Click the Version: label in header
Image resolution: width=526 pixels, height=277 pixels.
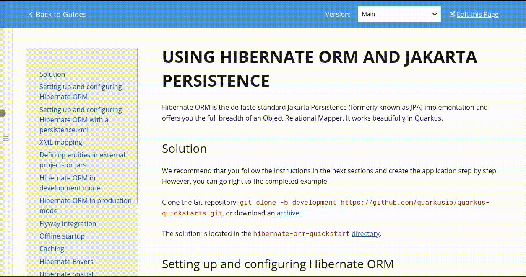(x=338, y=14)
